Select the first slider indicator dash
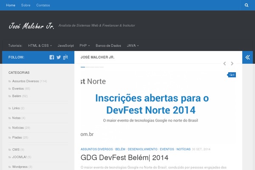255x170 pixels. pos(83,67)
